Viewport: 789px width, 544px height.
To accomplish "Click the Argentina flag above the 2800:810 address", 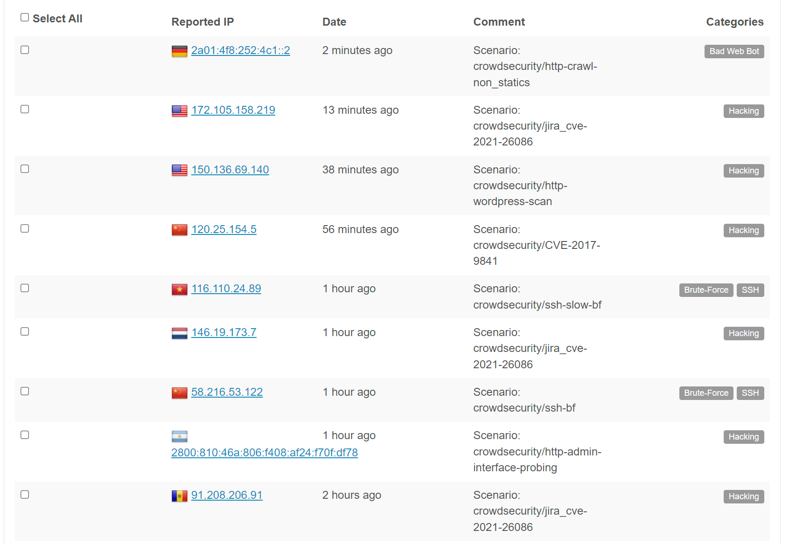I will [179, 436].
